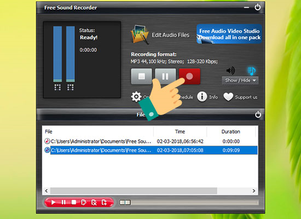The height and width of the screenshot is (219, 301).
Task: Click the rename file icon
Action: point(84,202)
